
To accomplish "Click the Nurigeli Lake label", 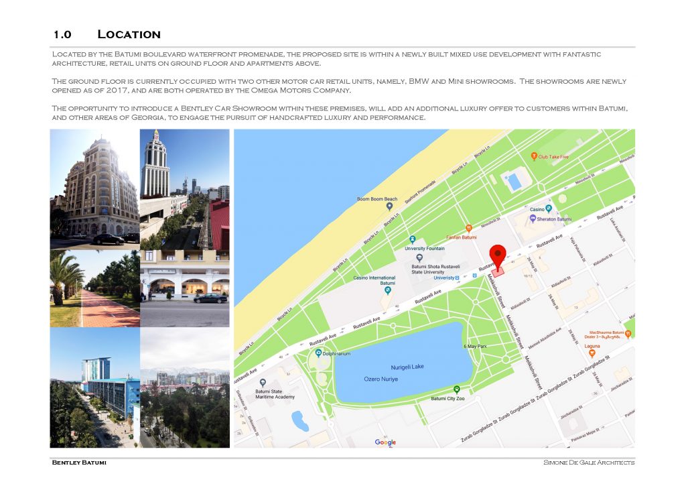I will (x=407, y=367).
